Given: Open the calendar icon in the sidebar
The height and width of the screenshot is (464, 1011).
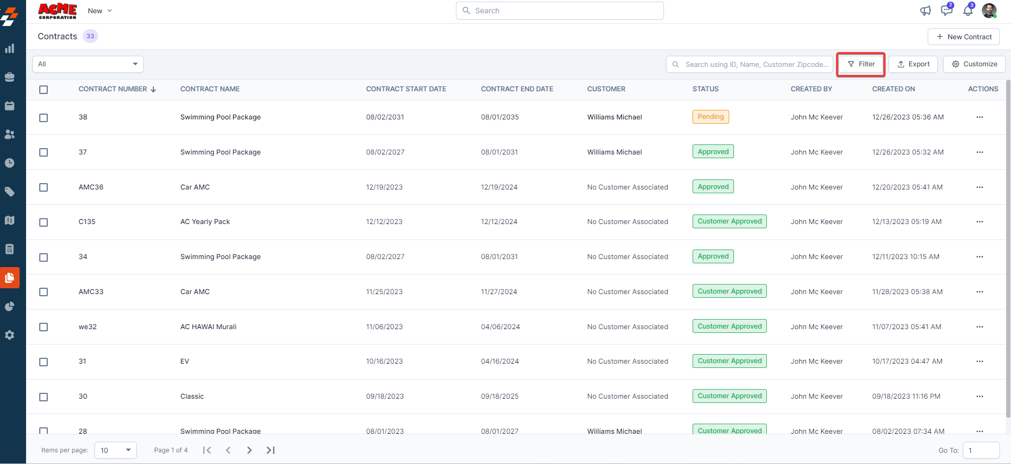Looking at the screenshot, I should tap(10, 106).
